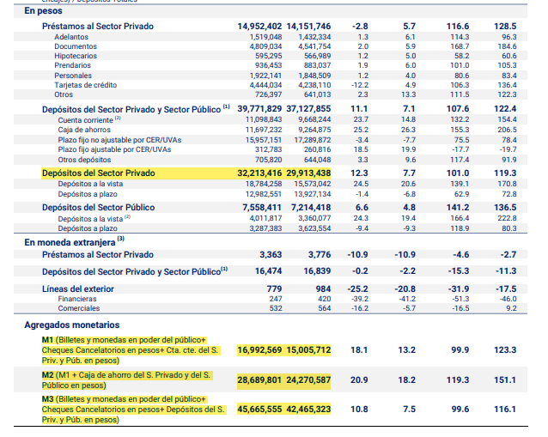Click the highlighted M3 value 45,665,555
This screenshot has width=548, height=437.
(259, 410)
